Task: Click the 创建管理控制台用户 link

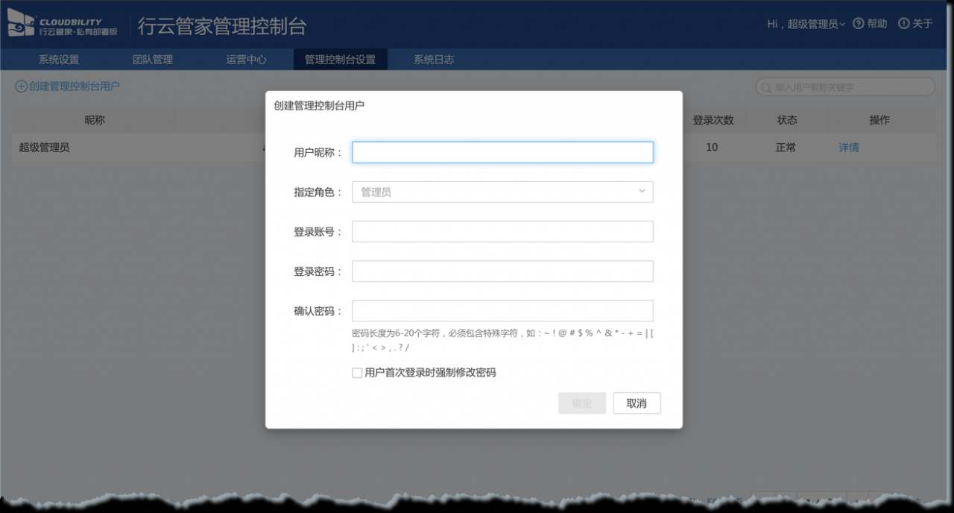Action: click(75, 86)
